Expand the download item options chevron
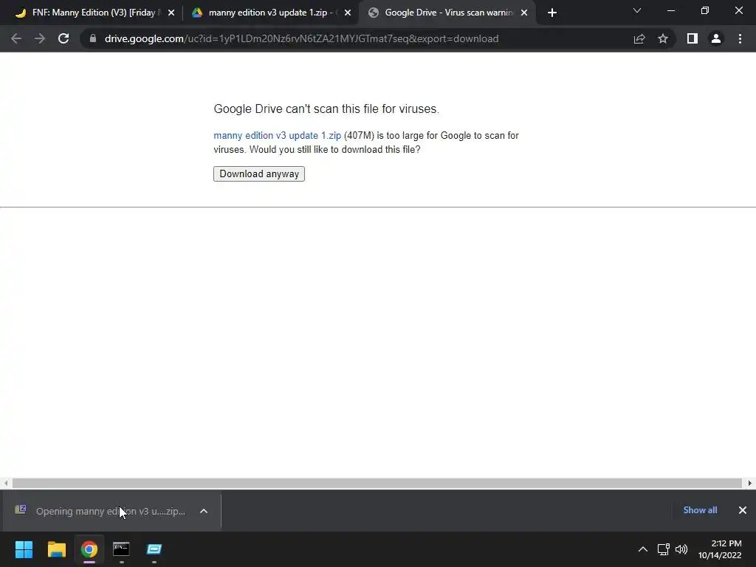Image resolution: width=756 pixels, height=567 pixels. (x=204, y=511)
